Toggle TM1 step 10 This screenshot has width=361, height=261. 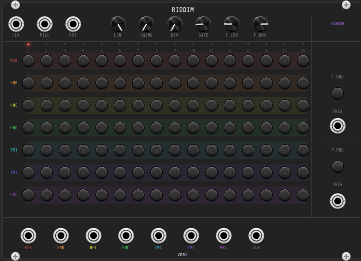pos(193,150)
